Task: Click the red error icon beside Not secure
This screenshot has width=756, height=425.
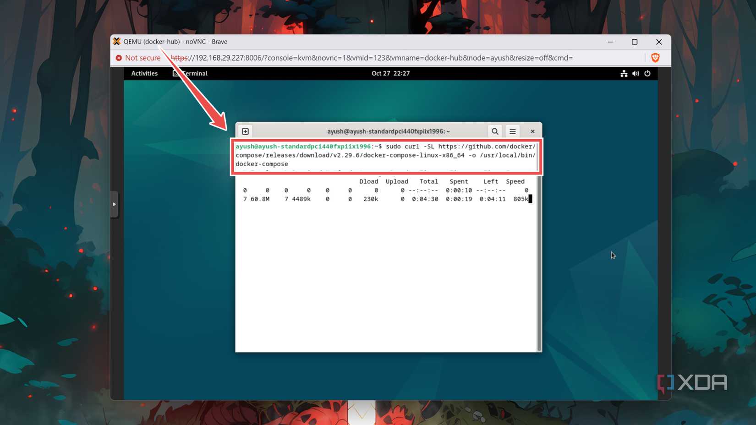Action: 119,58
